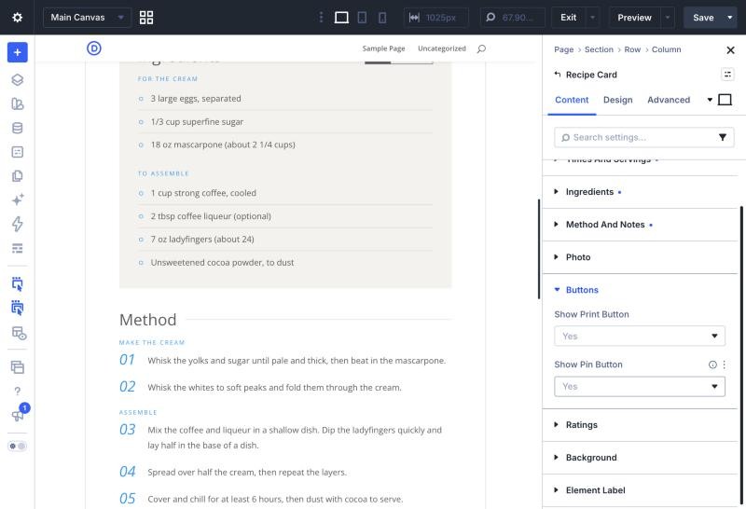Select the 3 large eggs, separated ingredient
This screenshot has height=509, width=746.
tap(196, 99)
